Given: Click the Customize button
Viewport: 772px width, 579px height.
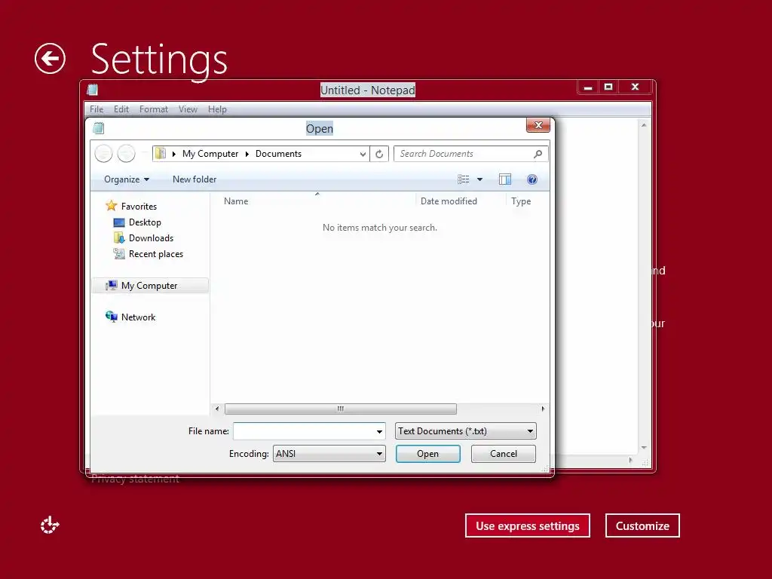Looking at the screenshot, I should pos(642,525).
